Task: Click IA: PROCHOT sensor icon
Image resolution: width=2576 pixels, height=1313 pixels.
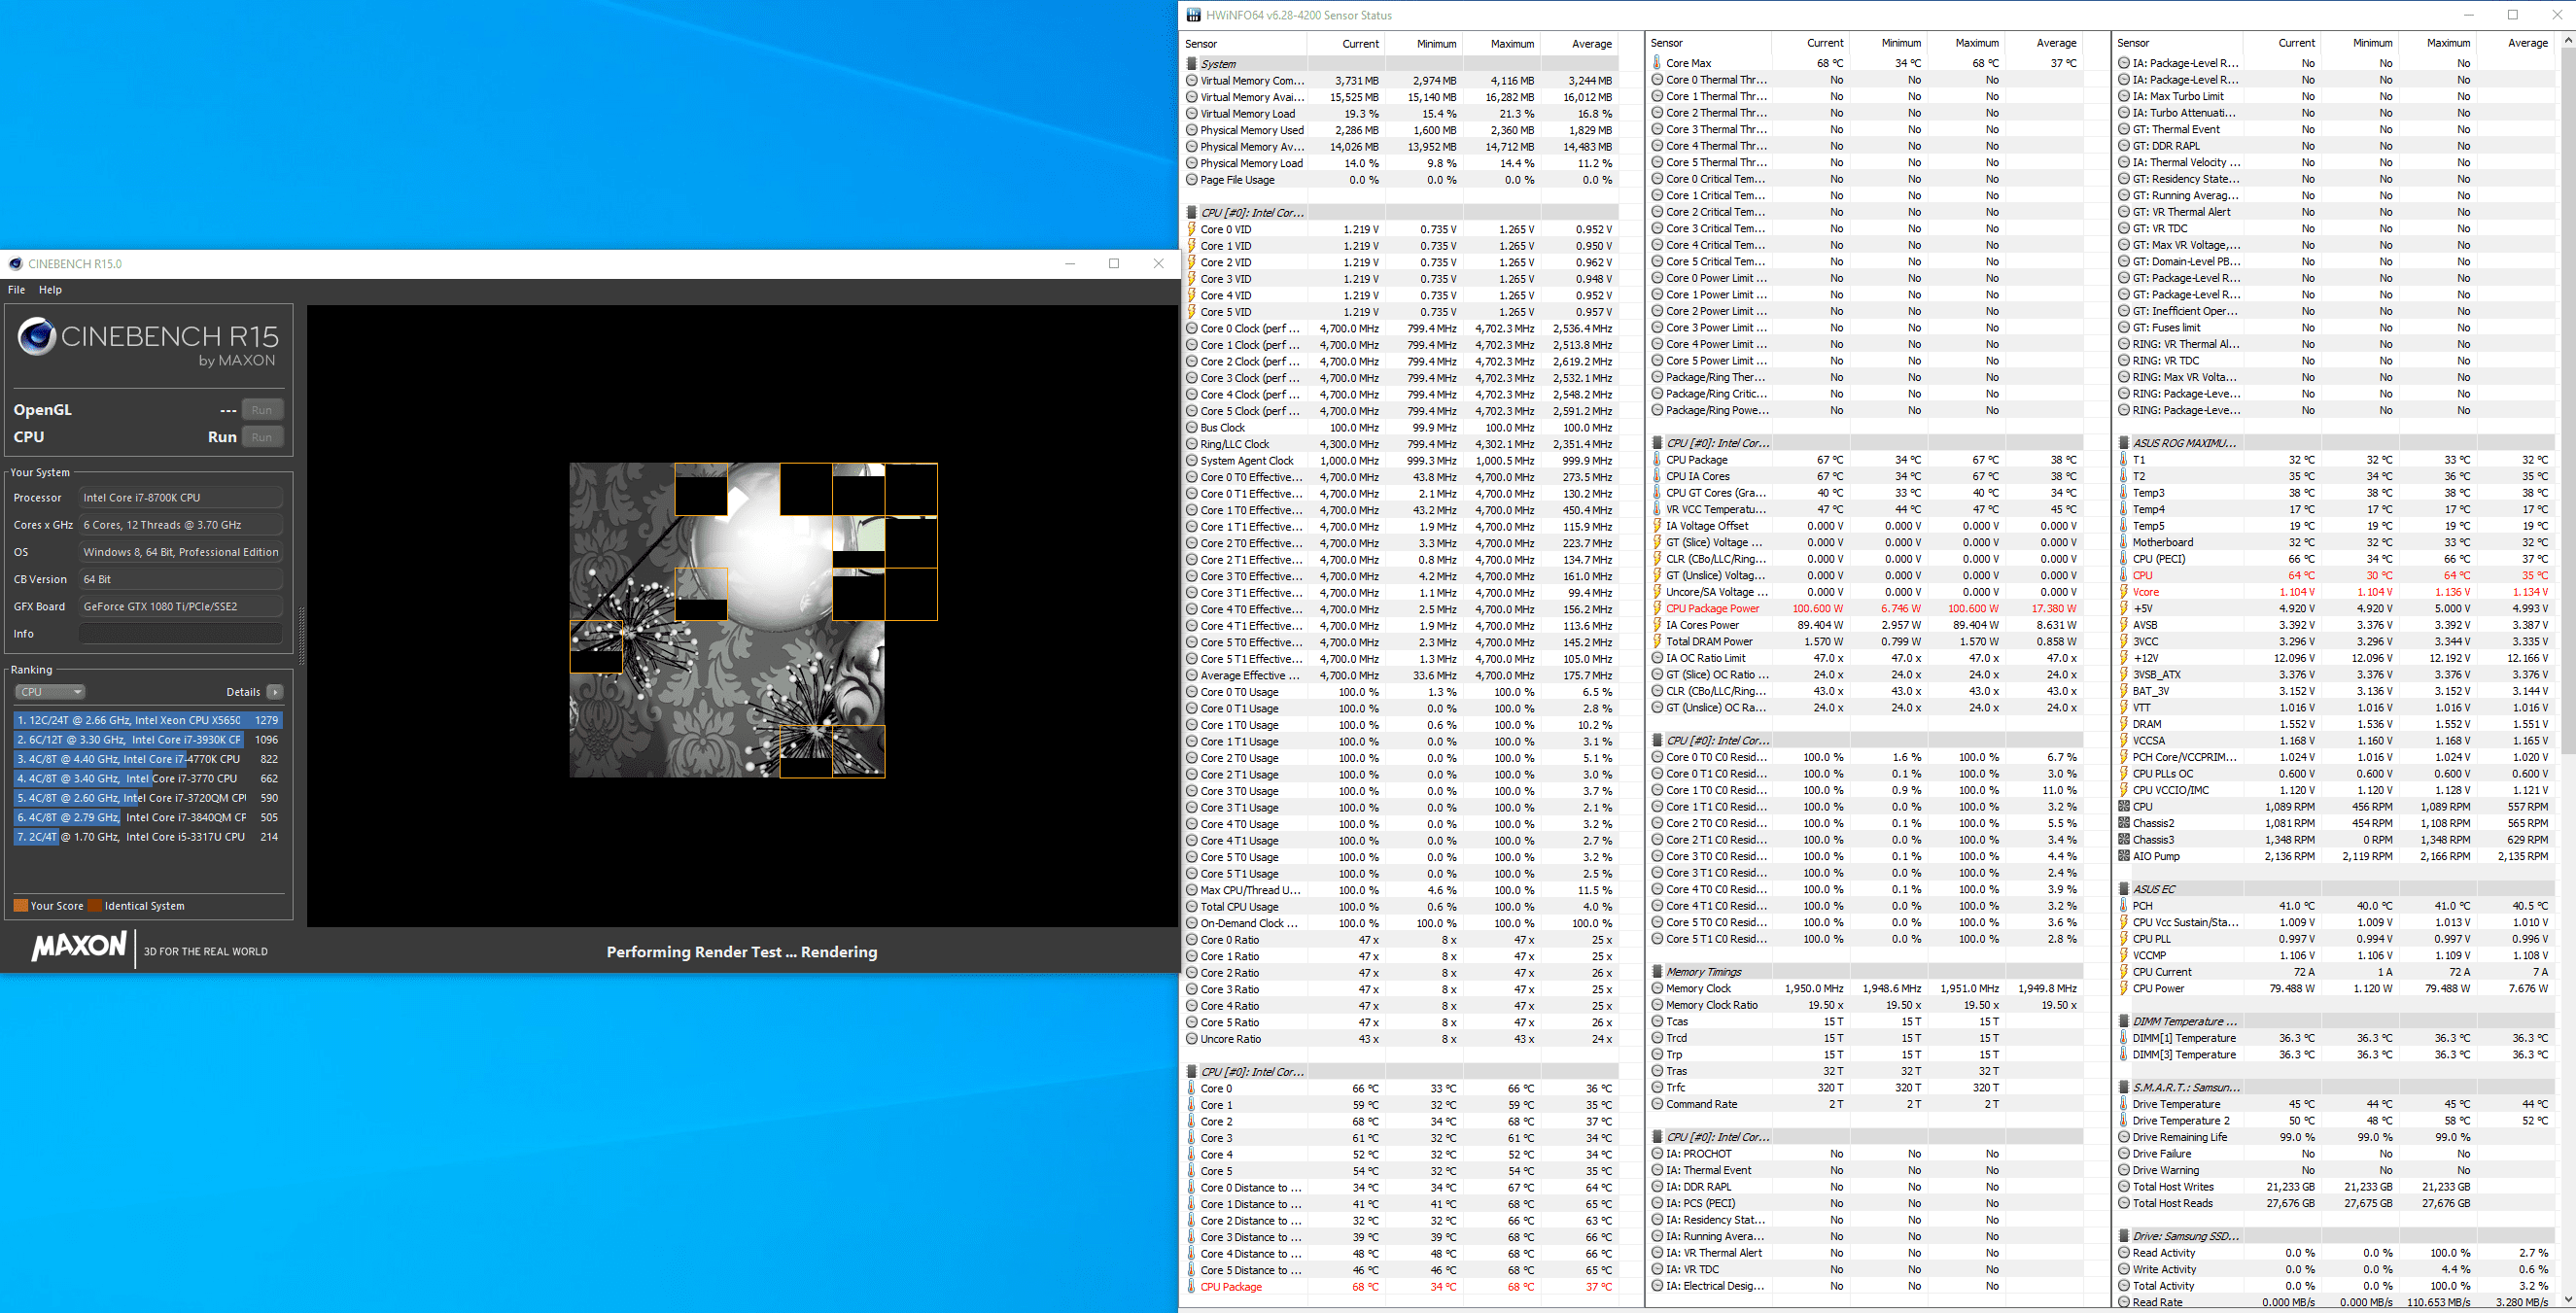Action: click(x=1657, y=1154)
